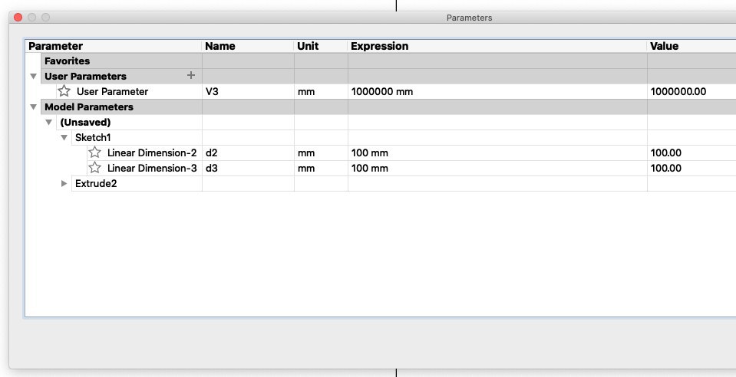
Task: Close the Parameters window
Action: click(18, 18)
